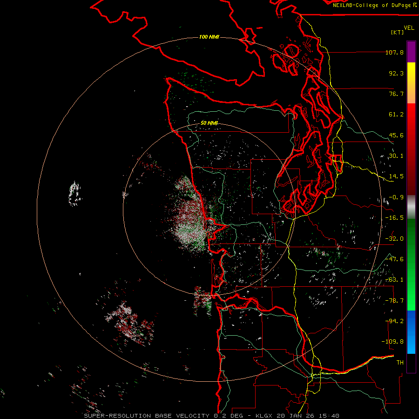The width and height of the screenshot is (419, 419).
Task: Select the -109.8 velocity scale value
Action: click(x=392, y=342)
